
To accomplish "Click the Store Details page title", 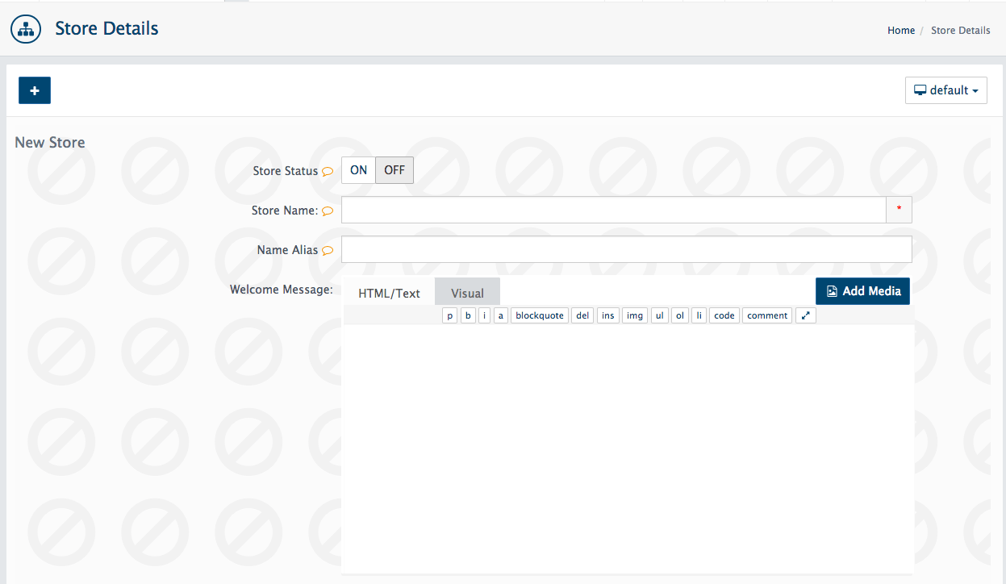I will point(106,29).
